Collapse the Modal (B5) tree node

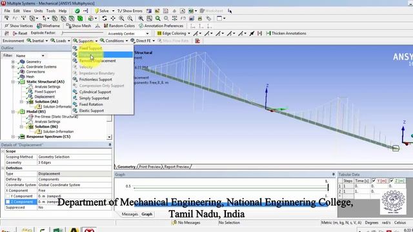pyautogui.click(x=13, y=111)
